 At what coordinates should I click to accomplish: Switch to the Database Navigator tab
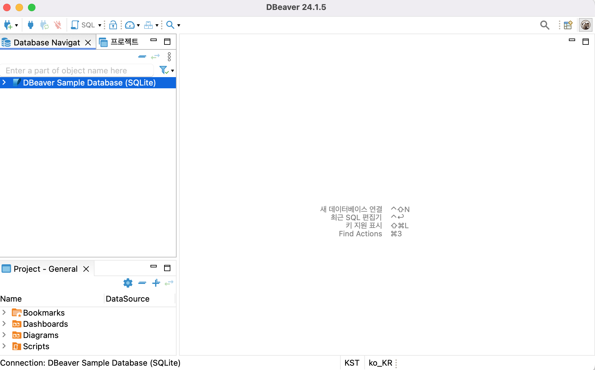[x=47, y=42]
